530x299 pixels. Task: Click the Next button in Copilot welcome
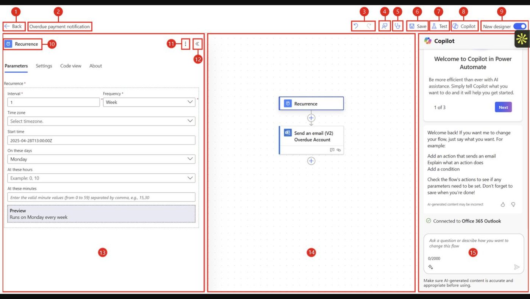click(x=503, y=107)
